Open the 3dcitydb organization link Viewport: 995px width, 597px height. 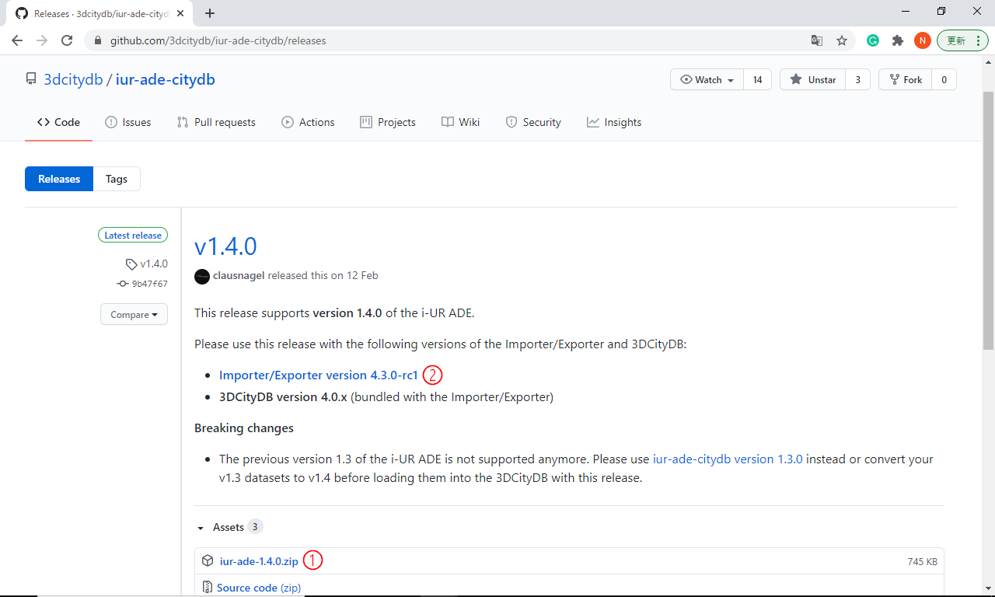pyautogui.click(x=73, y=79)
